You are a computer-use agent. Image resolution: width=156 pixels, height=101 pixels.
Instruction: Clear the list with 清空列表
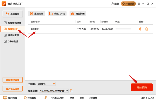78,13
